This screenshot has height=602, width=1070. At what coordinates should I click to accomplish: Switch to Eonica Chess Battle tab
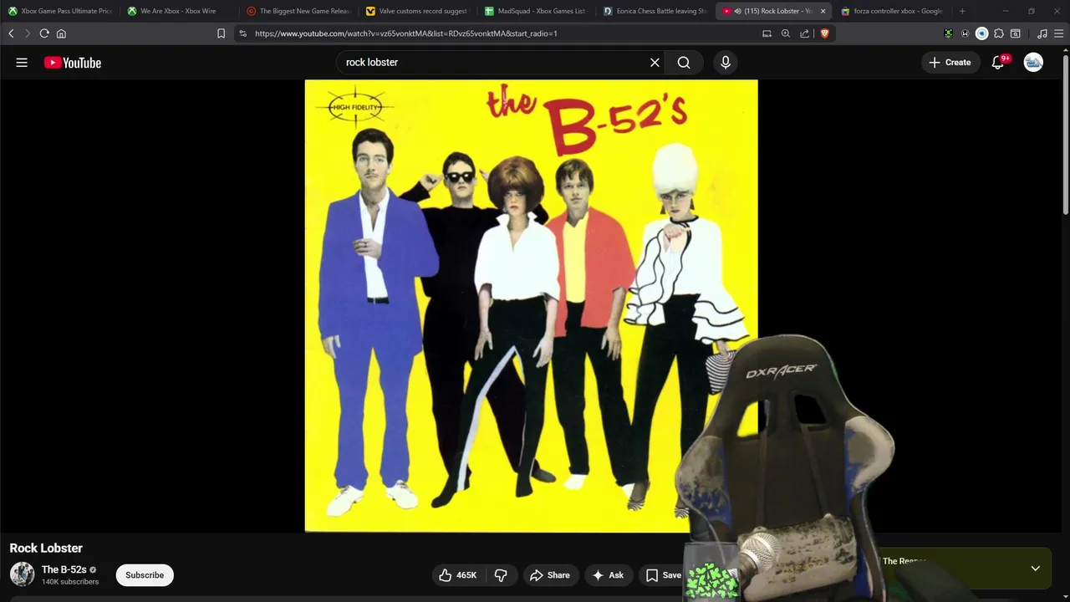click(x=655, y=11)
